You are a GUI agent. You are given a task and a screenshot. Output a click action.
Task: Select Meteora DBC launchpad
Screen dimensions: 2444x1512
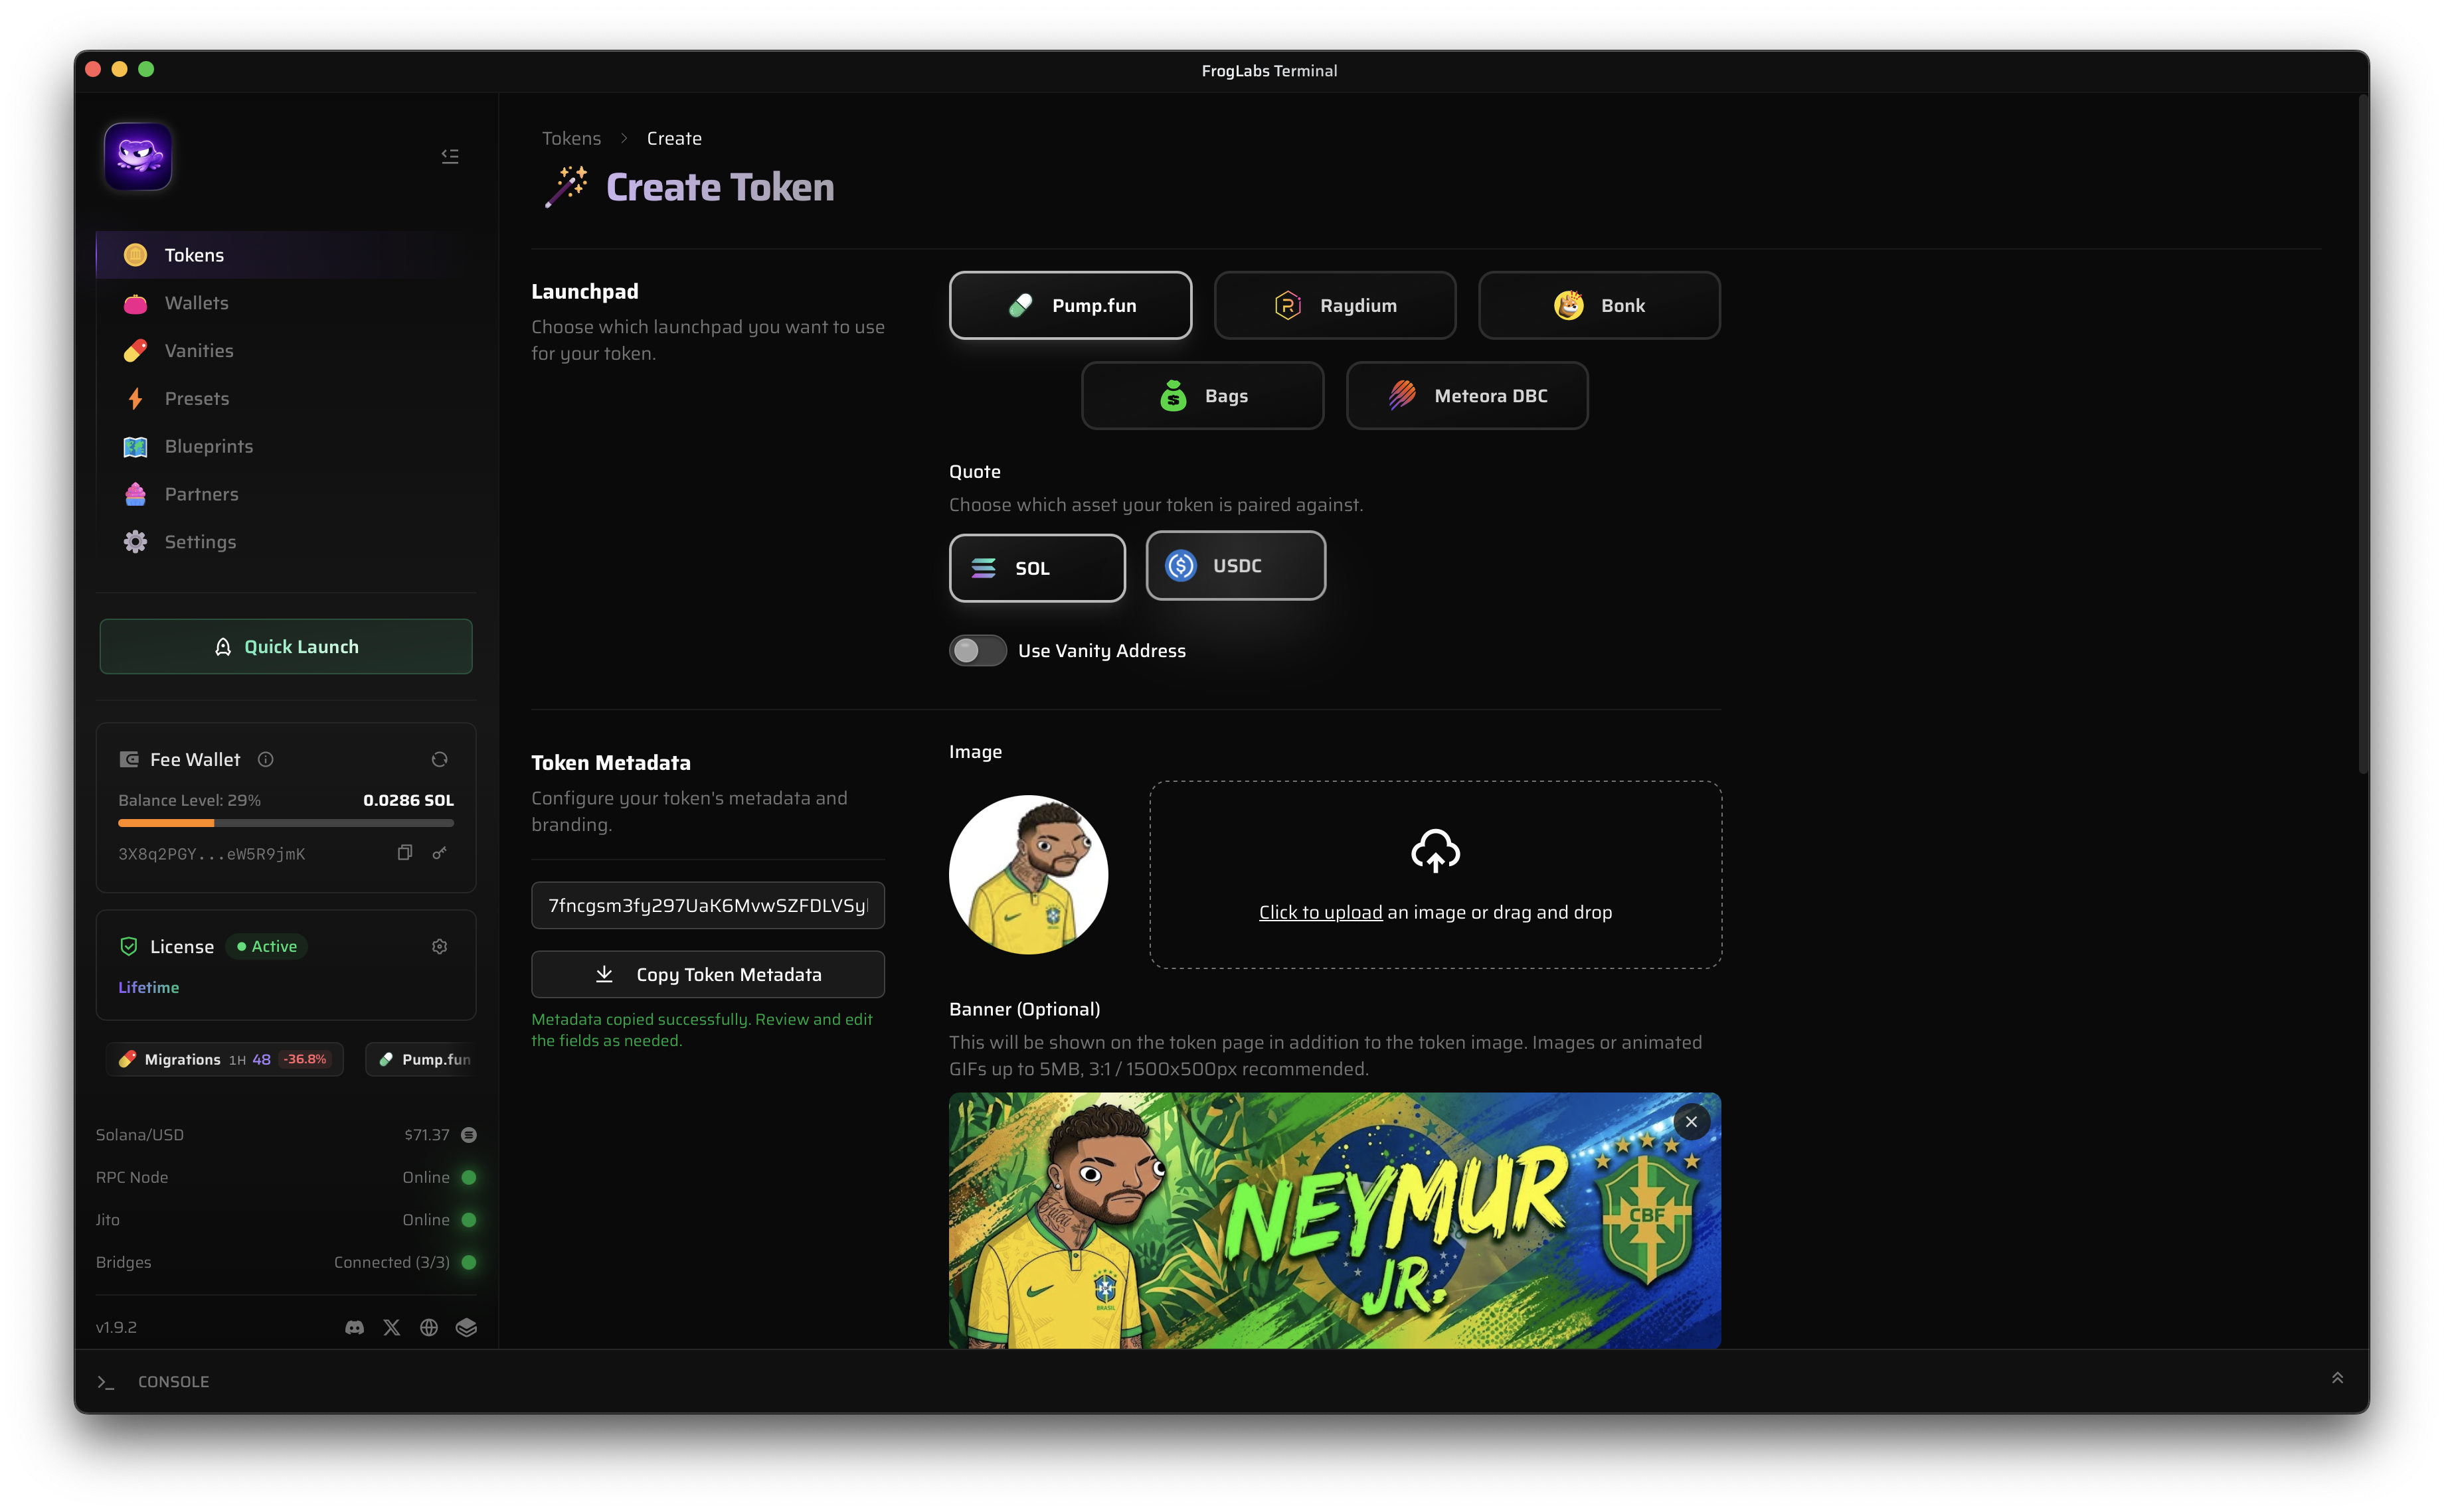tap(1466, 396)
